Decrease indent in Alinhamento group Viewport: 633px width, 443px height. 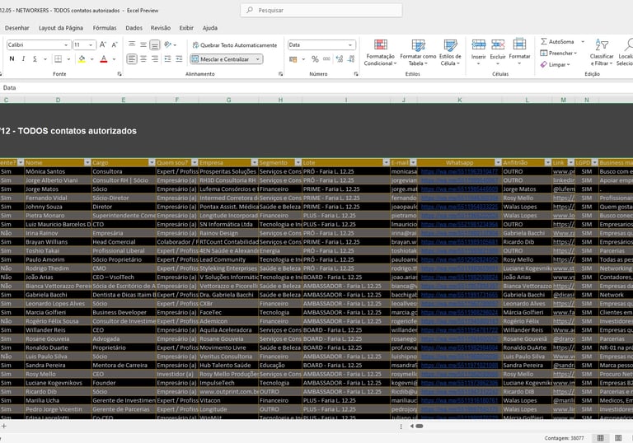click(167, 59)
